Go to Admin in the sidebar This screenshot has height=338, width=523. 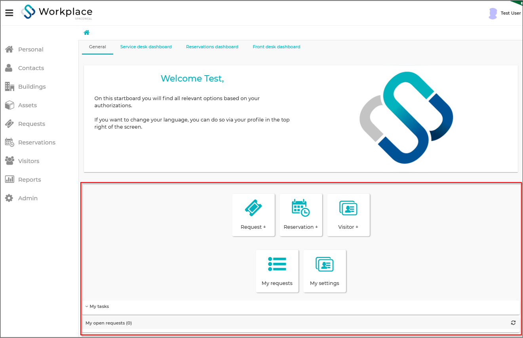pyautogui.click(x=28, y=198)
